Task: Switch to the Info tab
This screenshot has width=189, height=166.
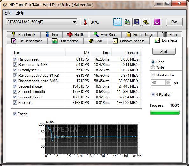Action: click(52, 35)
